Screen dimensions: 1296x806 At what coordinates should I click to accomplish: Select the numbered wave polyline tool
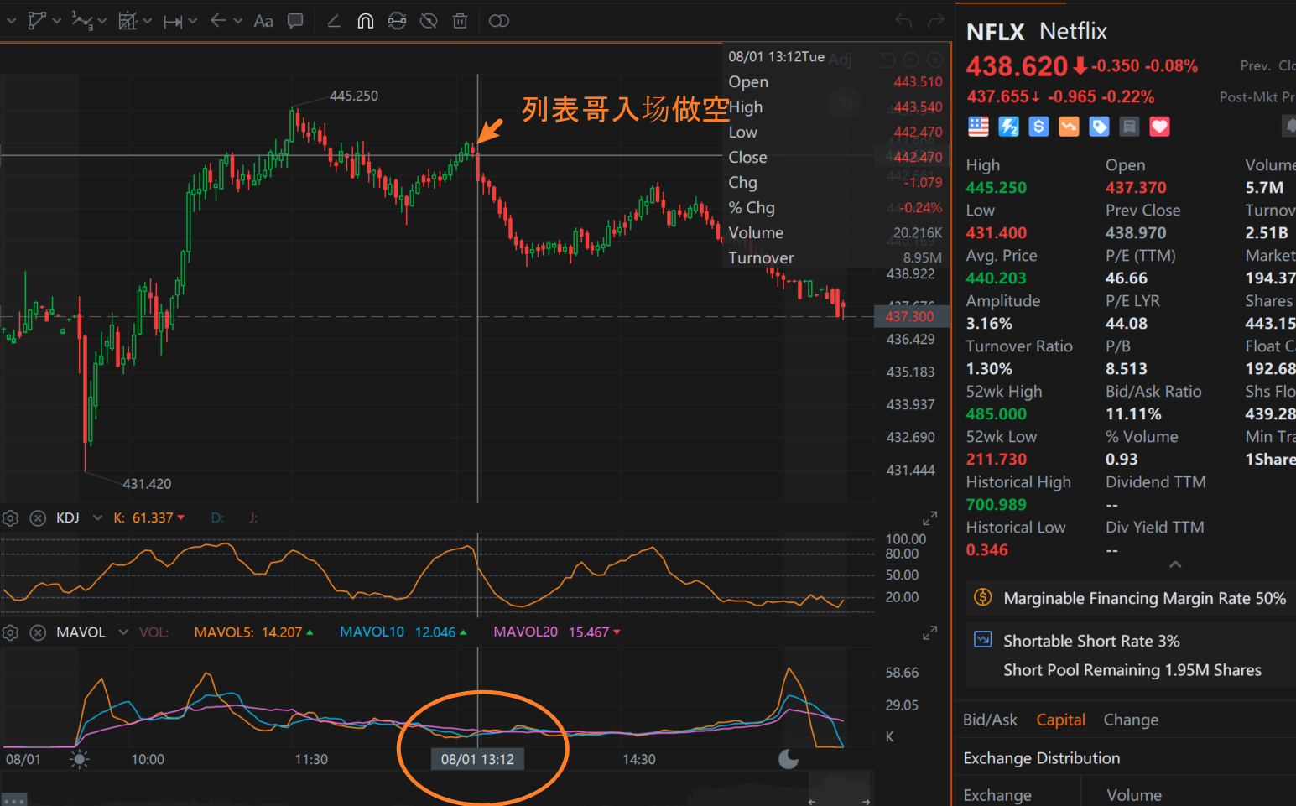(81, 21)
